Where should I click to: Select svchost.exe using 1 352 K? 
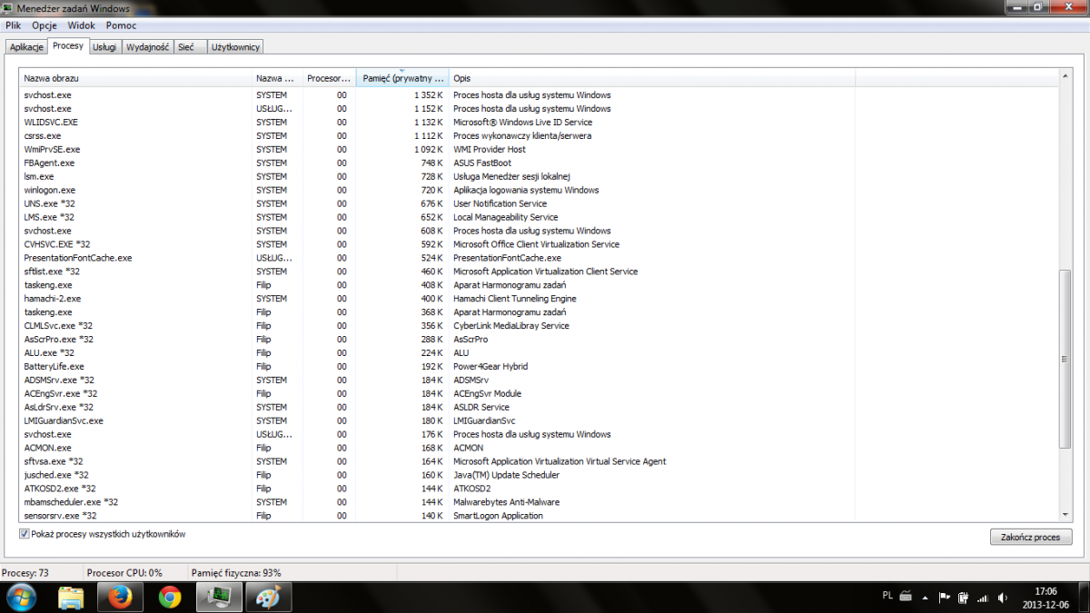[x=540, y=95]
